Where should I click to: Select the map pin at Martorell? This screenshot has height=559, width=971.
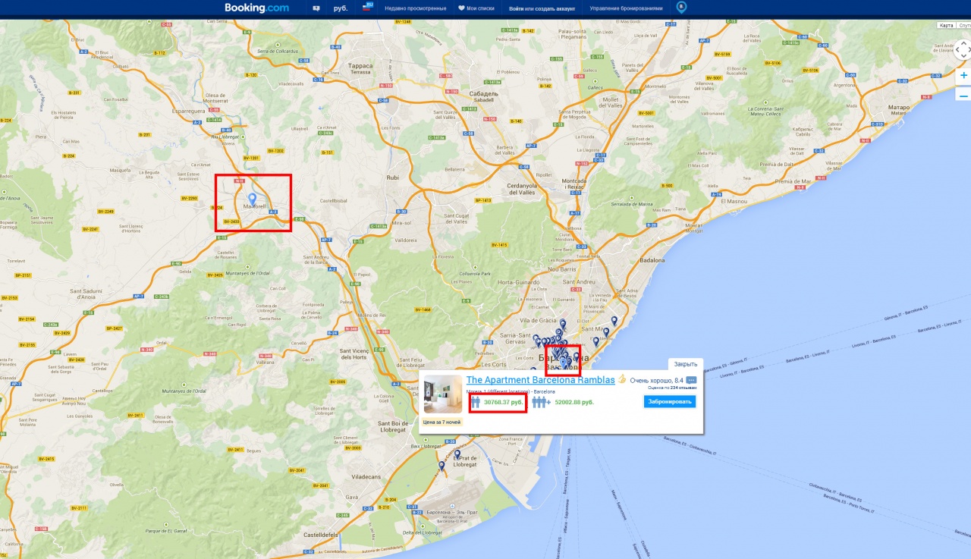(x=253, y=199)
